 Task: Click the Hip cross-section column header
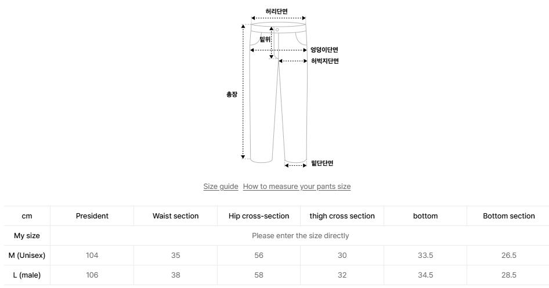(x=259, y=216)
